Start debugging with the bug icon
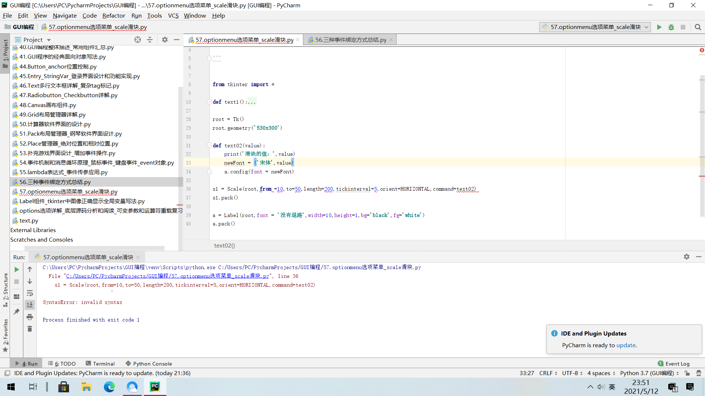The width and height of the screenshot is (705, 396). pyautogui.click(x=671, y=27)
